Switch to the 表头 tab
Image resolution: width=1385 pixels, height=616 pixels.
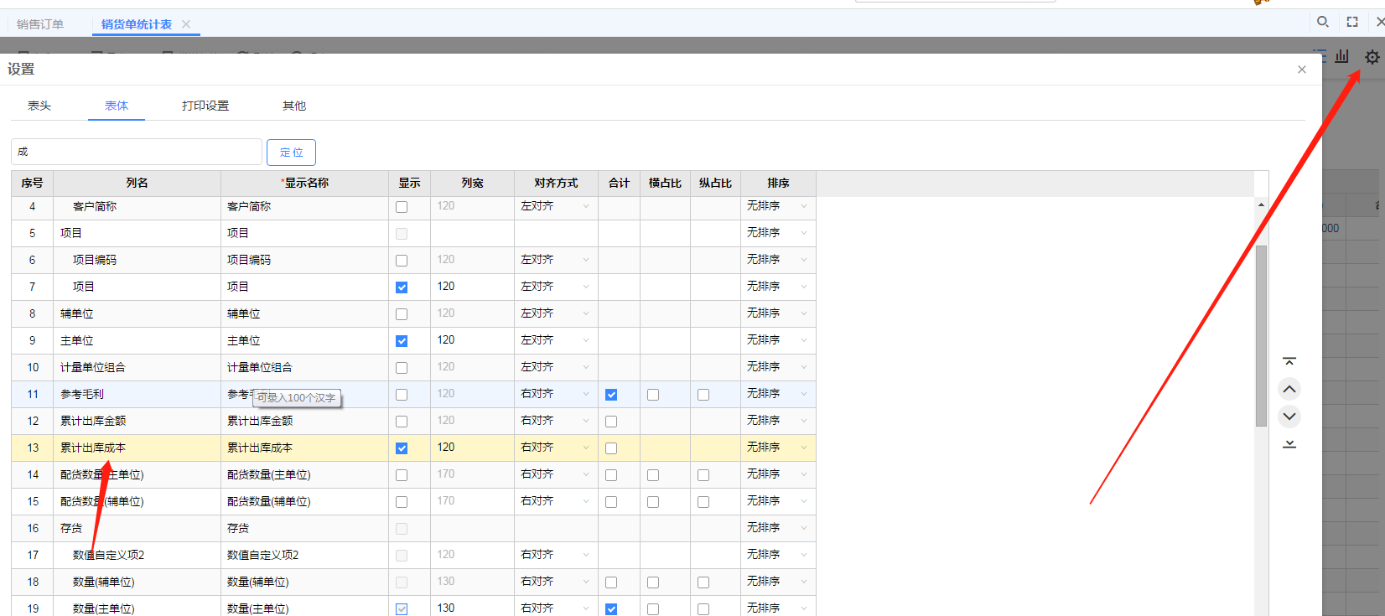click(39, 106)
